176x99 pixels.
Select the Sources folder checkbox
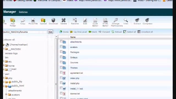click(61, 62)
